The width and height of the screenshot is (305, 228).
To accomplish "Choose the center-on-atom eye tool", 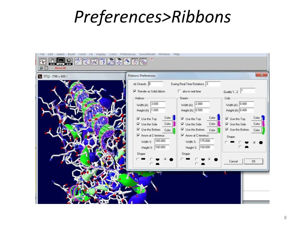I will pos(119,61).
